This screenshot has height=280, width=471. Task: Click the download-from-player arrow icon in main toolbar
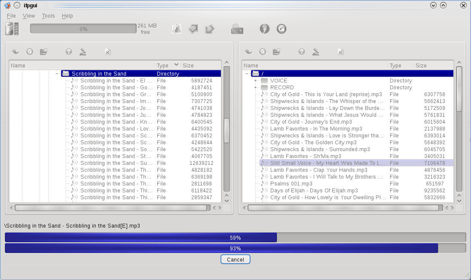210,29
